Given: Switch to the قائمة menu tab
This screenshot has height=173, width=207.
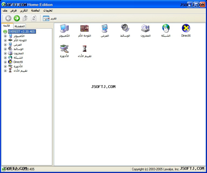Looking at the screenshot, I should pyautogui.click(x=6, y=26).
